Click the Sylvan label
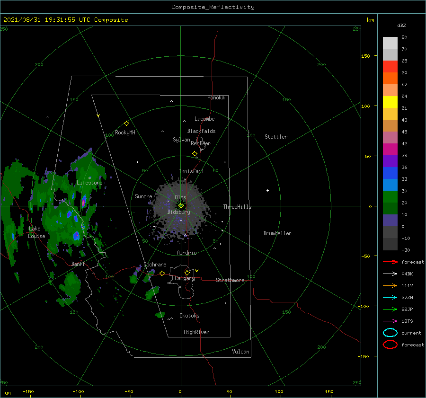Image resolution: width=426 pixels, height=398 pixels. [x=181, y=140]
